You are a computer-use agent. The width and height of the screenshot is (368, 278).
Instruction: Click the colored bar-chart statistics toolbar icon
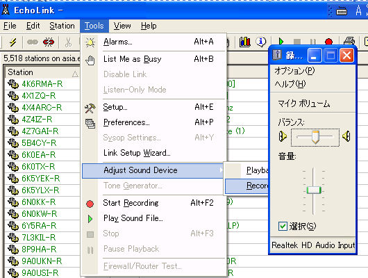coord(245,42)
